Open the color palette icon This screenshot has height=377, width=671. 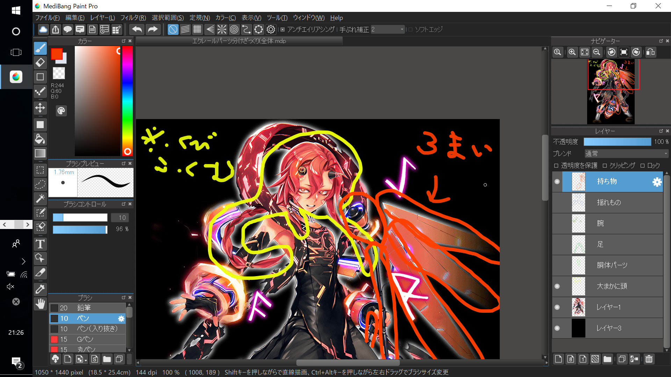point(61,111)
